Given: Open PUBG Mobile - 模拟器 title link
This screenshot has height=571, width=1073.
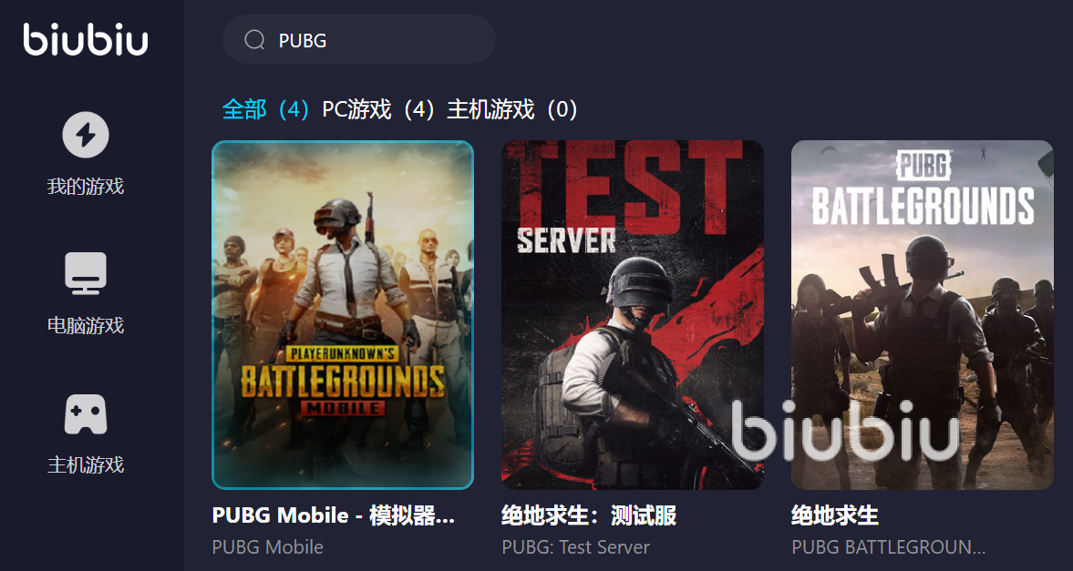Looking at the screenshot, I should 334,515.
